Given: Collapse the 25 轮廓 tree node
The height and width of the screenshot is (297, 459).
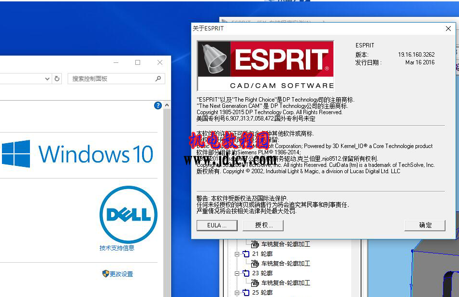Looking at the screenshot, I should point(237,293).
